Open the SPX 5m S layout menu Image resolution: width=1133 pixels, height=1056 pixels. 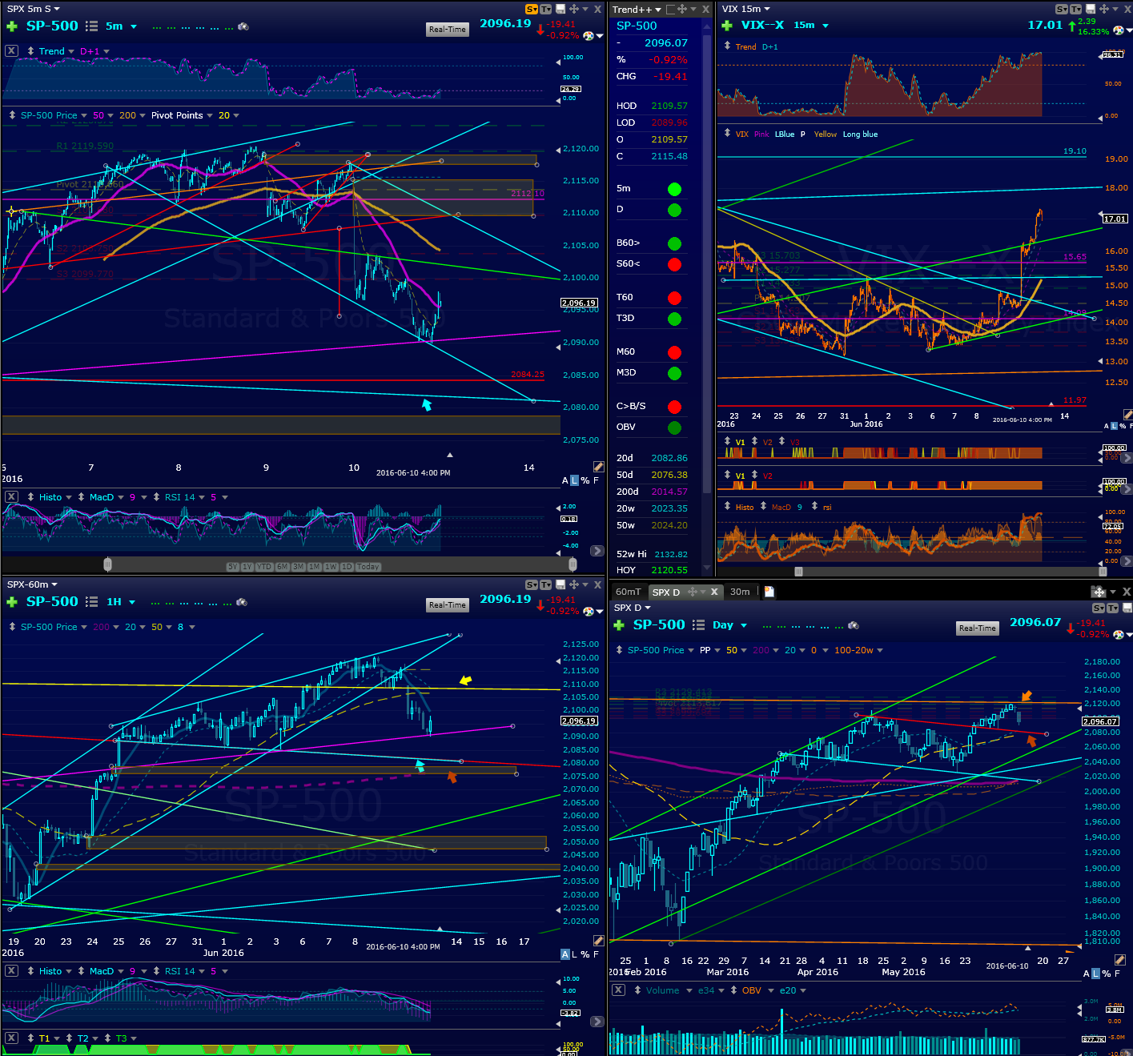point(34,9)
